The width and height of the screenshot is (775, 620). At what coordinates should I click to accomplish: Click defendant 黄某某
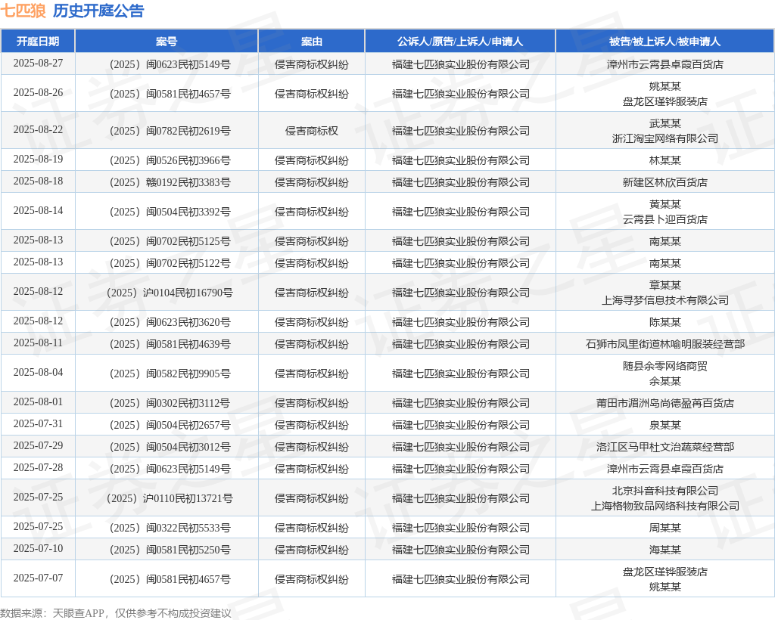click(665, 204)
